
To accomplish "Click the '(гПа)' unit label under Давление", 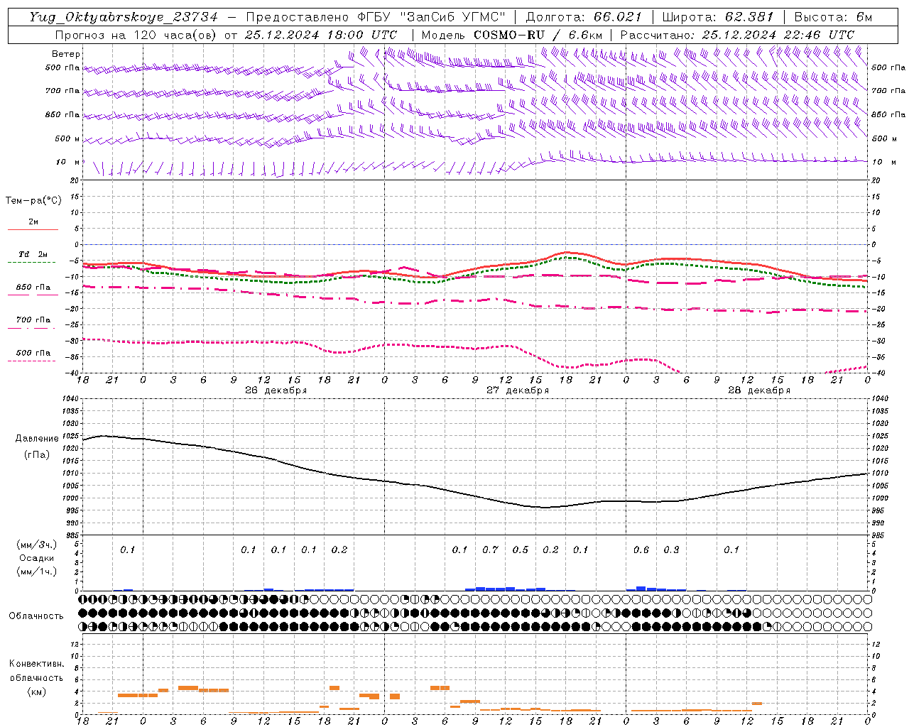I will (x=37, y=455).
